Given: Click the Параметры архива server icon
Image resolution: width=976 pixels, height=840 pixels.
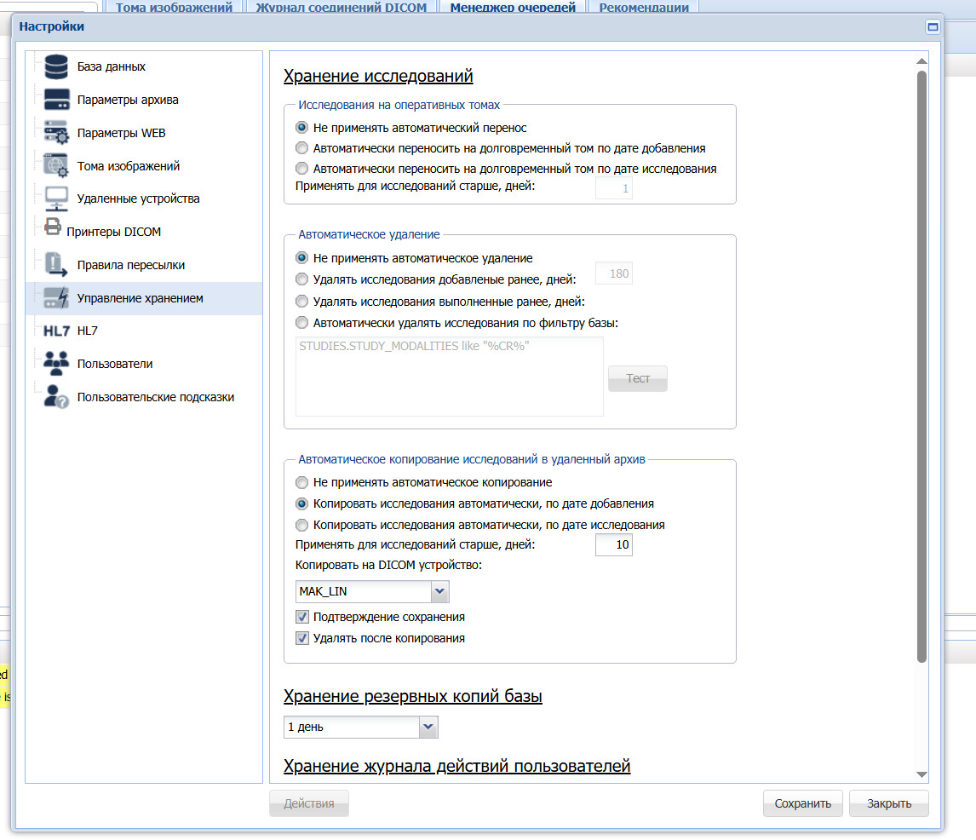Looking at the screenshot, I should coord(57,100).
